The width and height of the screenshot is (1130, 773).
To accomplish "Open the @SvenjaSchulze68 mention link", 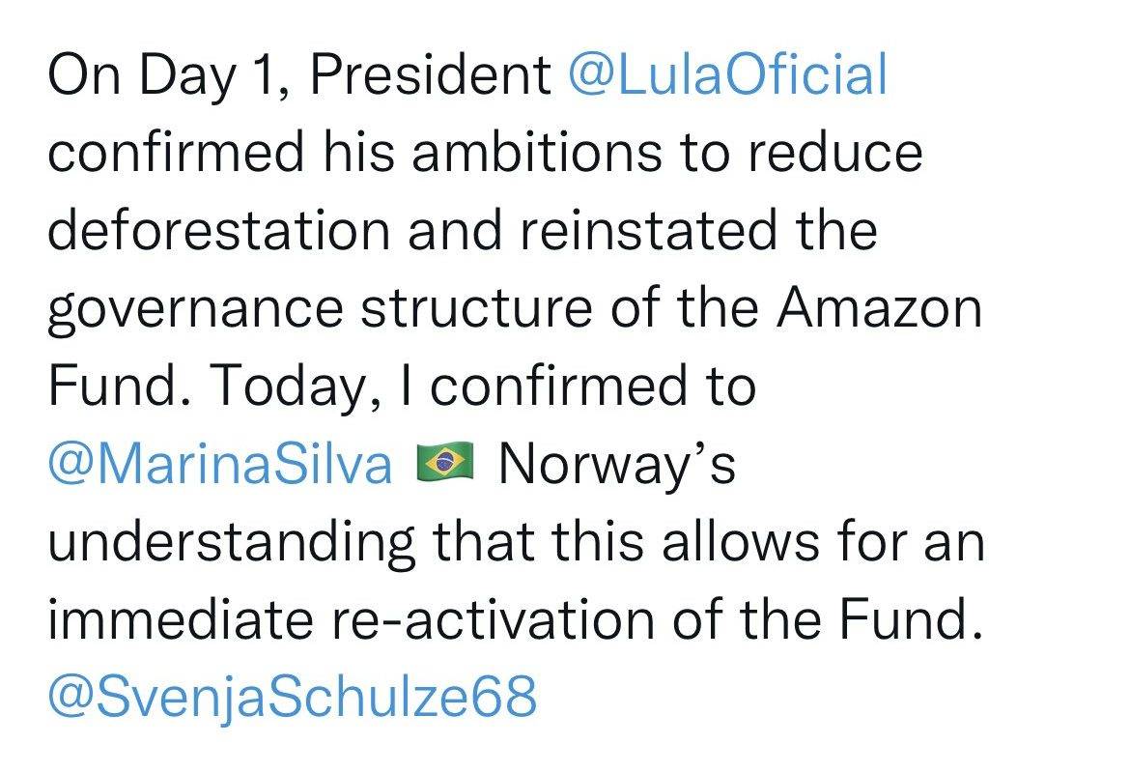I will [291, 698].
